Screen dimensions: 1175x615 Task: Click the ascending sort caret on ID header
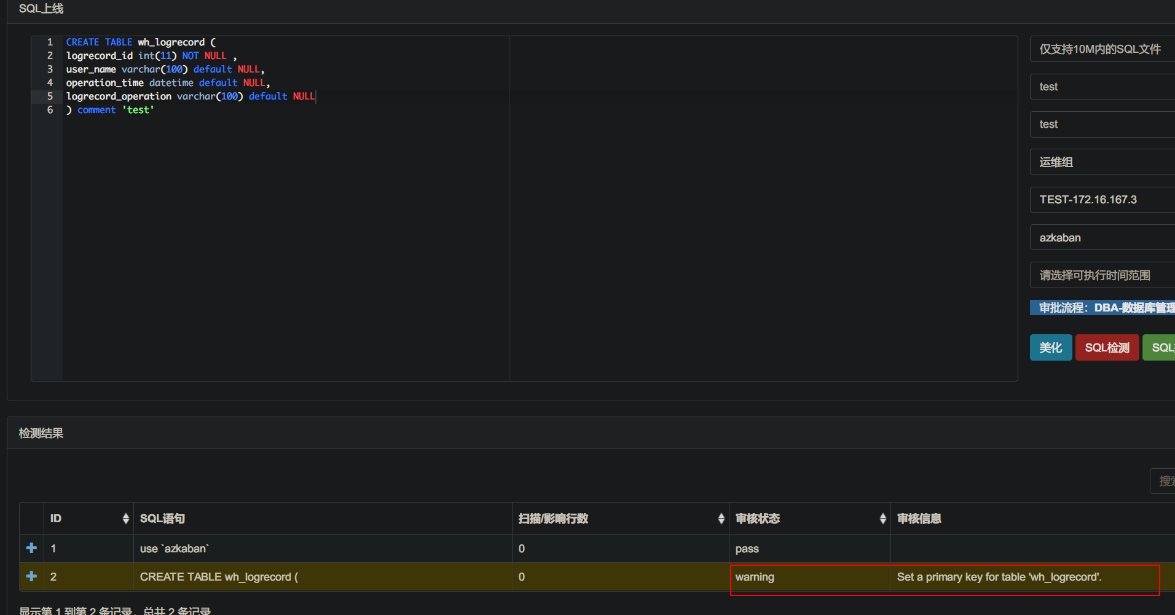[x=125, y=515]
